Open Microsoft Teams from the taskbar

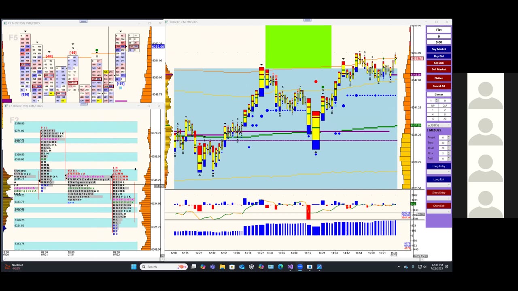[x=212, y=267]
